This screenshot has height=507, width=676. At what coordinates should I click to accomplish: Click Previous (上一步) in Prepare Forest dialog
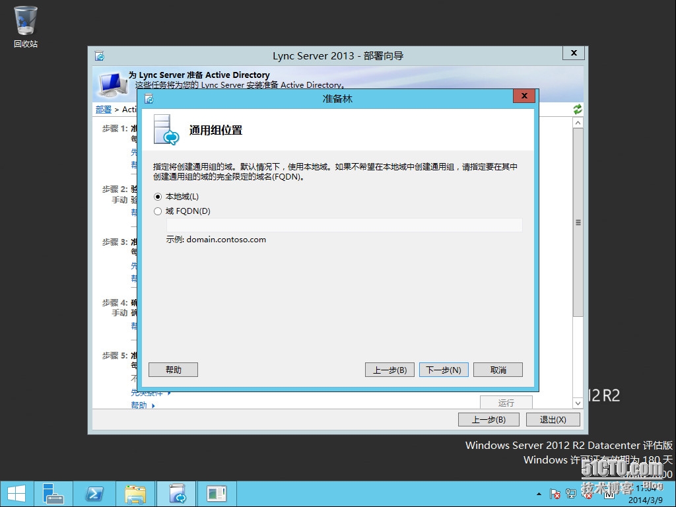click(x=389, y=370)
